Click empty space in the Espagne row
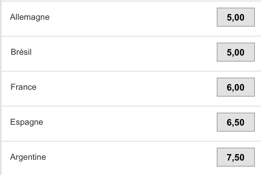The image size is (261, 175). coord(130,124)
